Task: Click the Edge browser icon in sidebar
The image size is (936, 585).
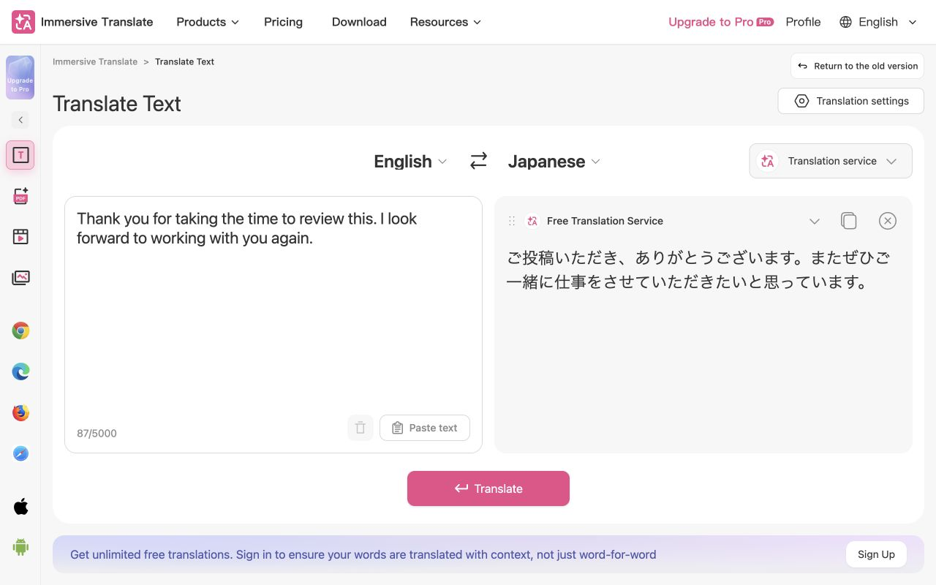Action: point(20,371)
